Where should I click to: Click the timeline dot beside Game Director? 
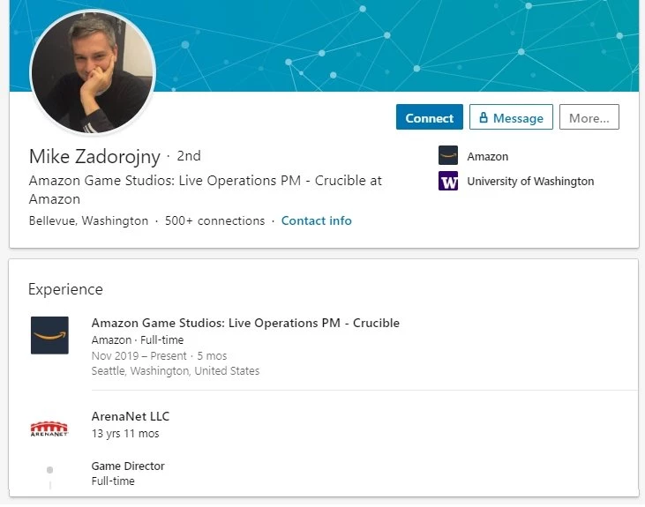tap(49, 470)
